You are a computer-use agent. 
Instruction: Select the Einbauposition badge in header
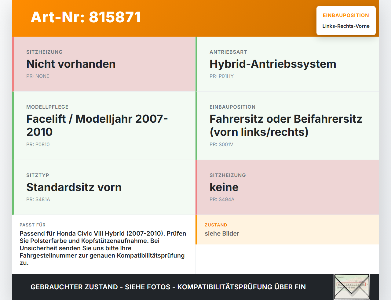[x=346, y=21]
